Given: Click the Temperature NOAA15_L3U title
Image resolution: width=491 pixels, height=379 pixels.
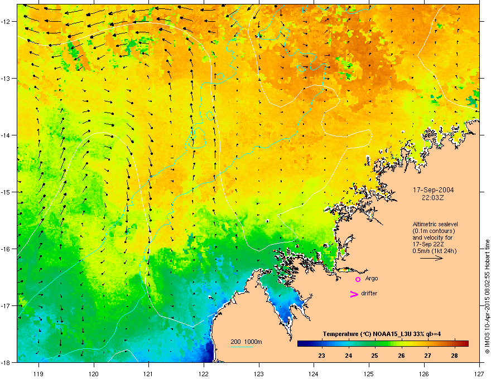Looking at the screenshot, I should (382, 334).
